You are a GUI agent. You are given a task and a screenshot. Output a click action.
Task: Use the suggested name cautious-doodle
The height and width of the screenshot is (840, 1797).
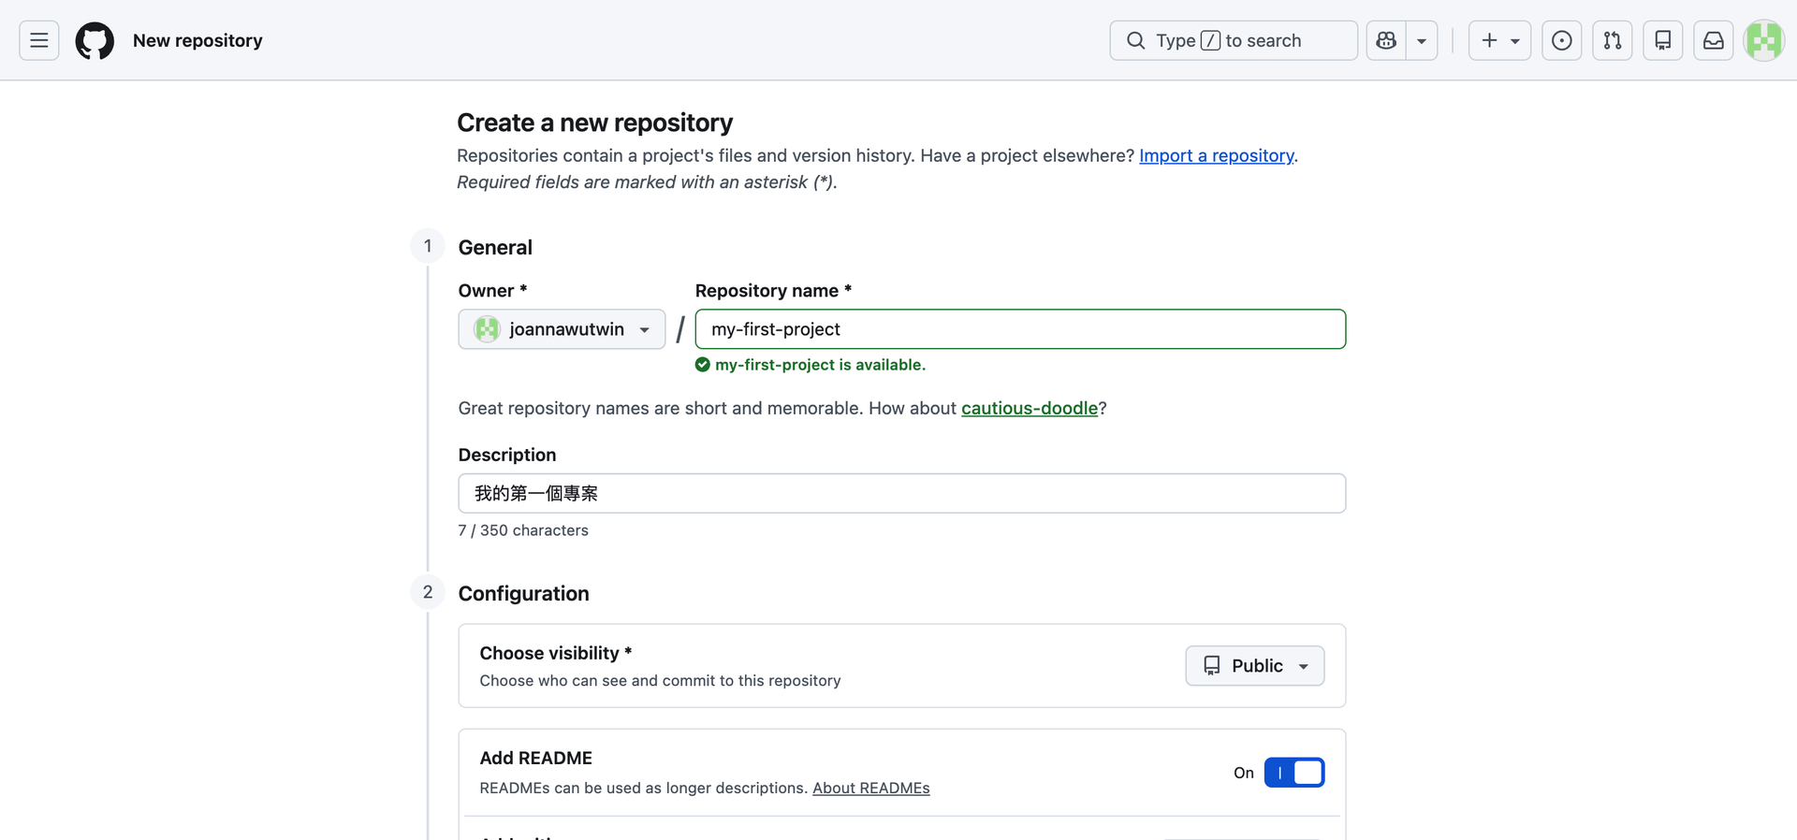point(1030,408)
